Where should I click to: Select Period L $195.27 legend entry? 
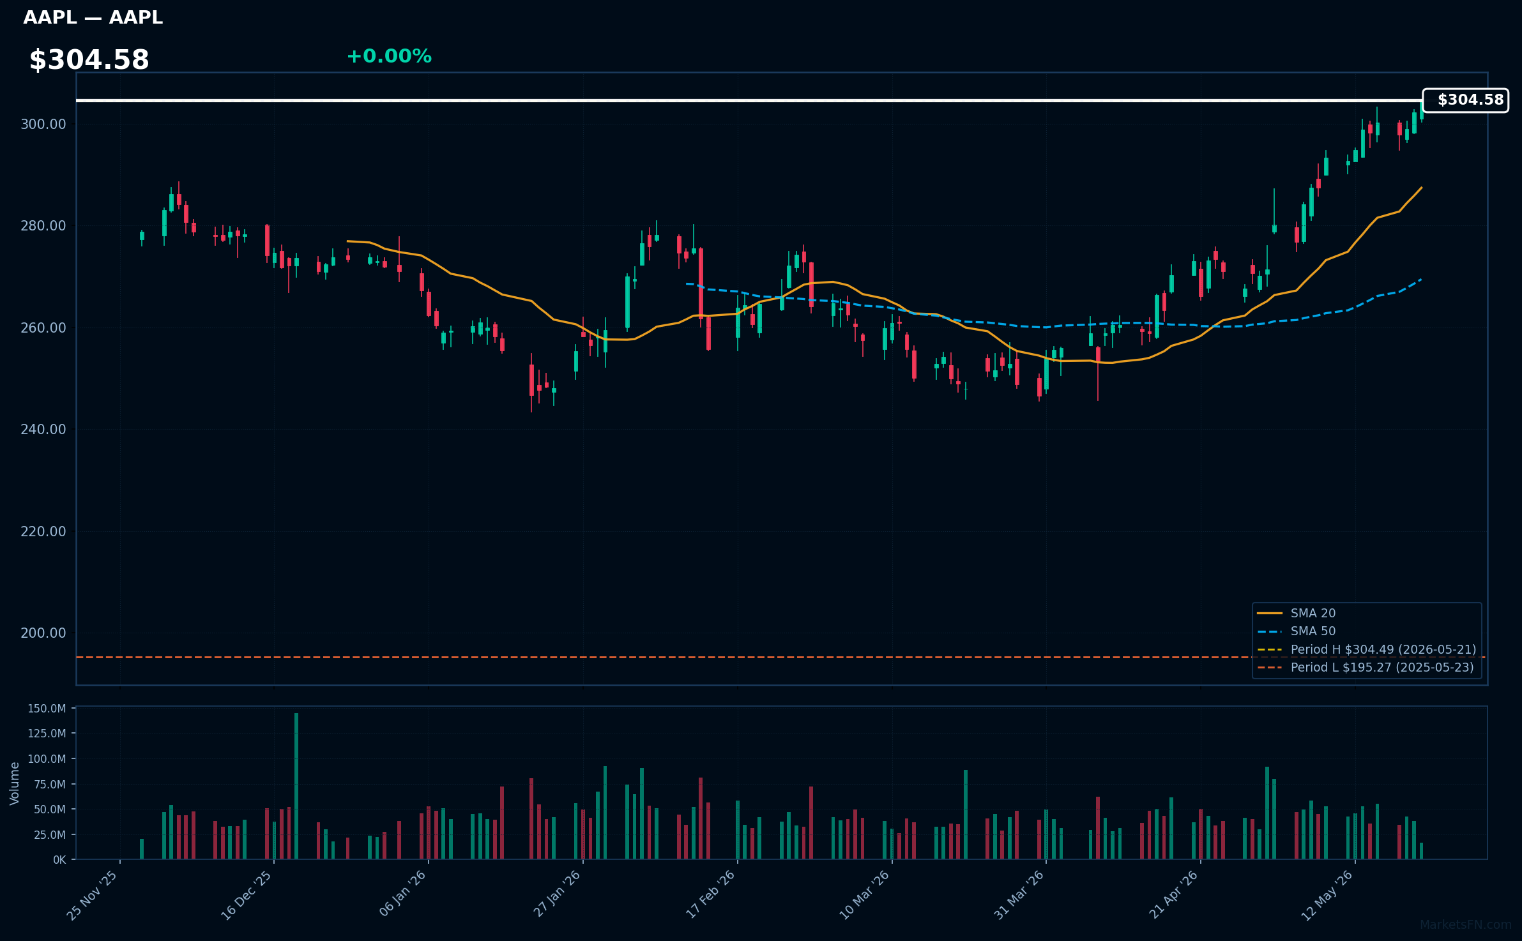pyautogui.click(x=1366, y=667)
